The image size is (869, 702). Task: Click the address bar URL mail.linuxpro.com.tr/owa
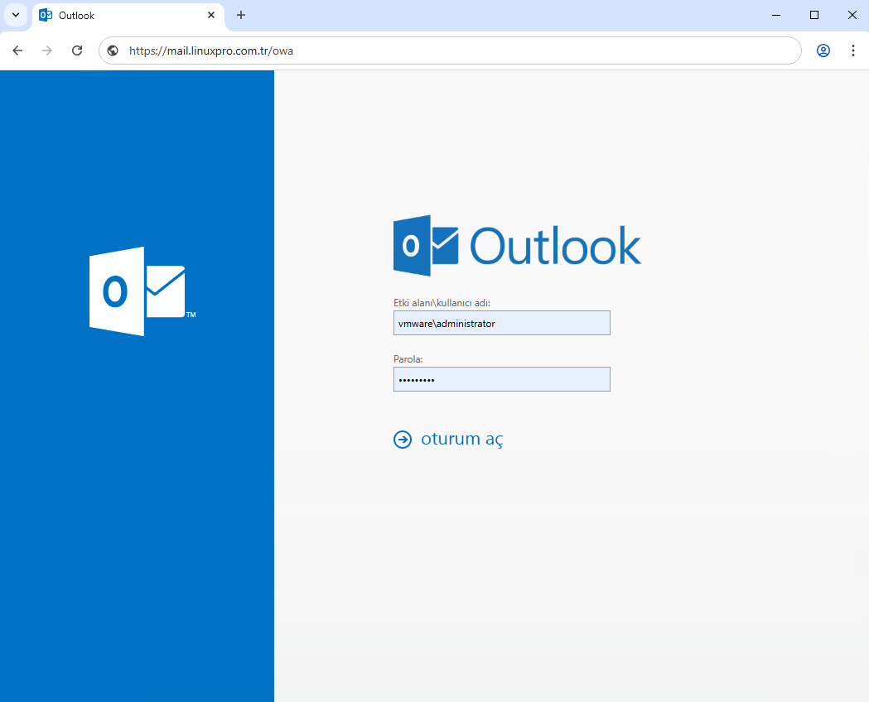coord(211,50)
